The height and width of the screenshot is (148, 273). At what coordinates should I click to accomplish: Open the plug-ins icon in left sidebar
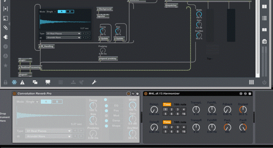pyautogui.click(x=5, y=37)
